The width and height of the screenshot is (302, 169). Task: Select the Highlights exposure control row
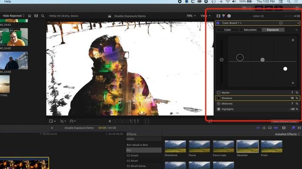[257, 109]
